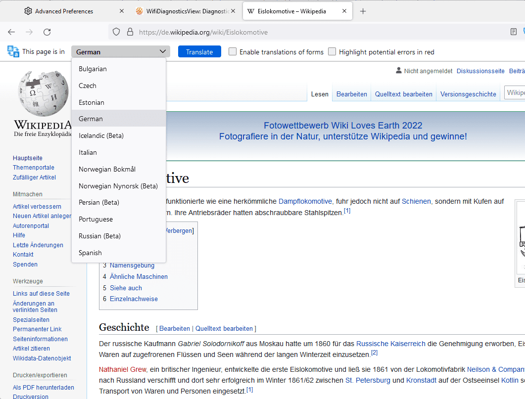
Task: Click the padlock site security icon
Action: point(130,32)
